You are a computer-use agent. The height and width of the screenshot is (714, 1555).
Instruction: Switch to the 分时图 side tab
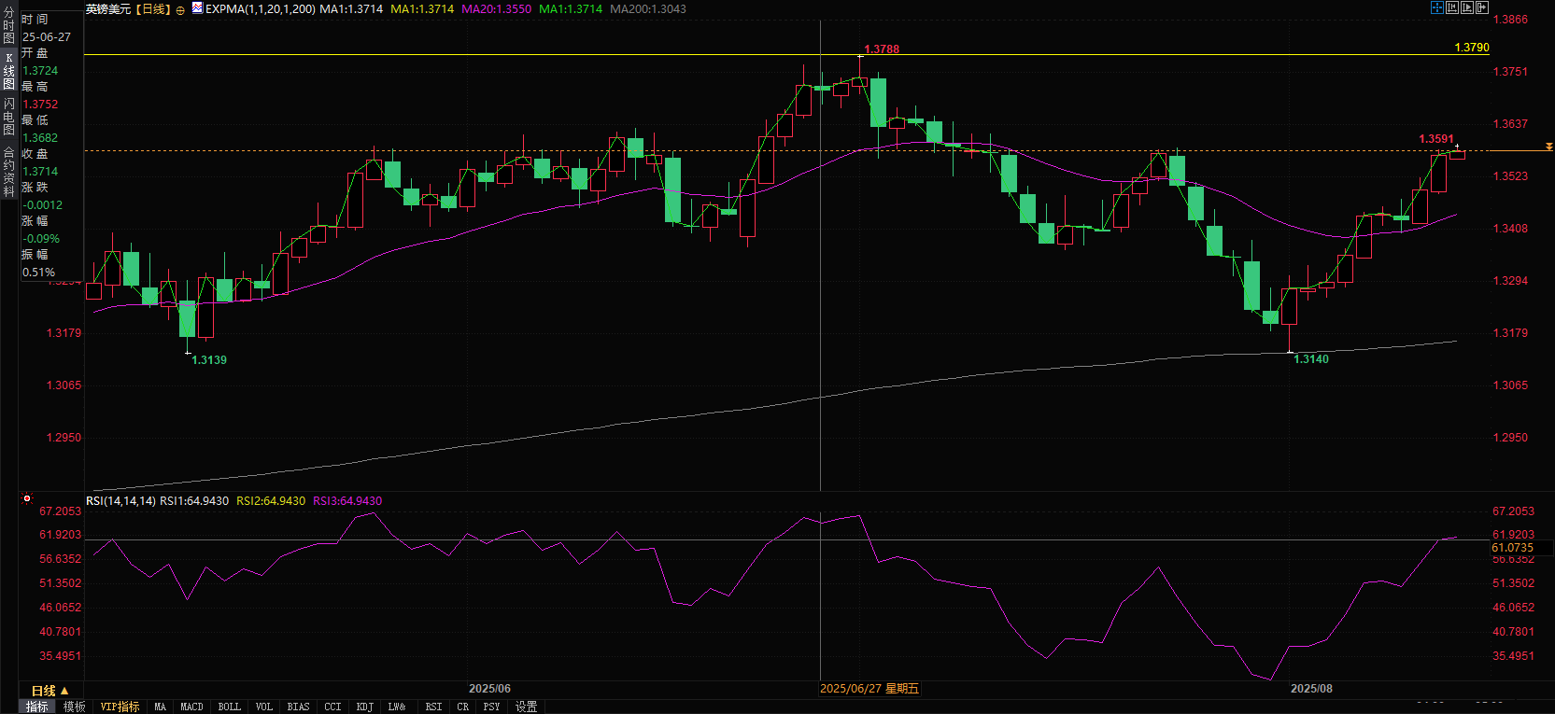tap(8, 25)
